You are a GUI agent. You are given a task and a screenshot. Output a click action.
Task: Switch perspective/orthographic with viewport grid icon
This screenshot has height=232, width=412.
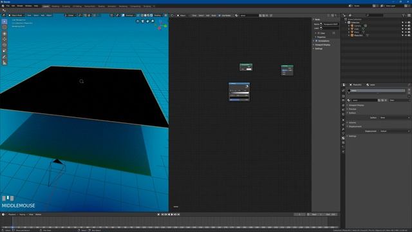(x=138, y=21)
